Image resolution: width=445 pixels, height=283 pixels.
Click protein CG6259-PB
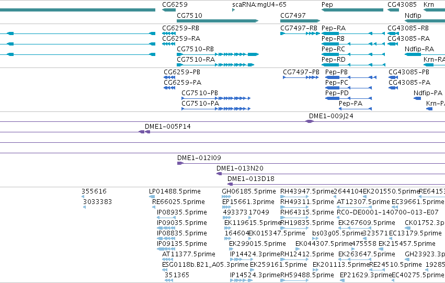click(169, 77)
